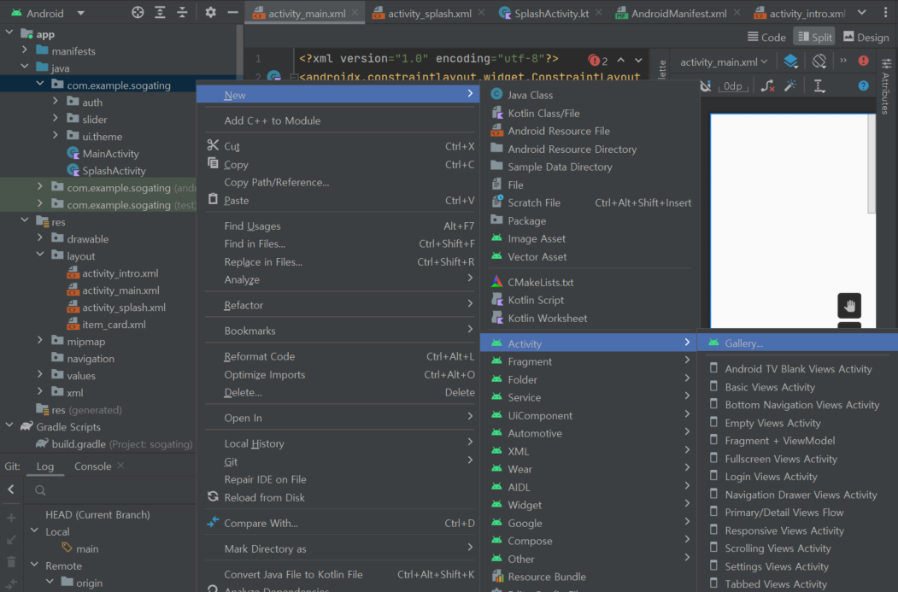Switch editor to Split view
The width and height of the screenshot is (898, 592).
tap(814, 38)
